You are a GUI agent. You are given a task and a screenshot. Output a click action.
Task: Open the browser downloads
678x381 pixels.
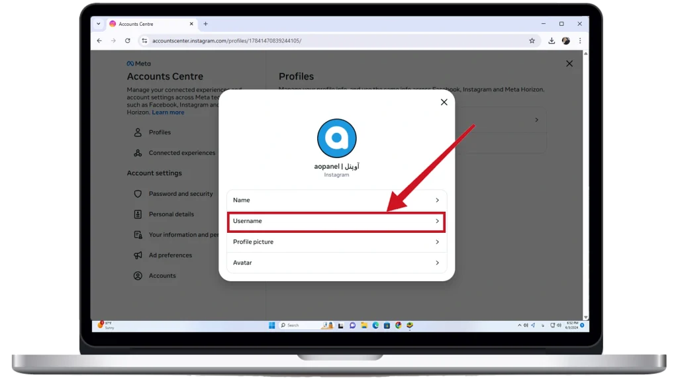552,40
